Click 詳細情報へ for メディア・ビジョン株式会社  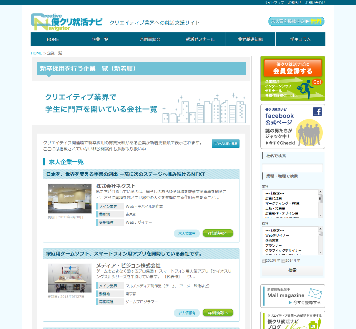click(x=218, y=313)
